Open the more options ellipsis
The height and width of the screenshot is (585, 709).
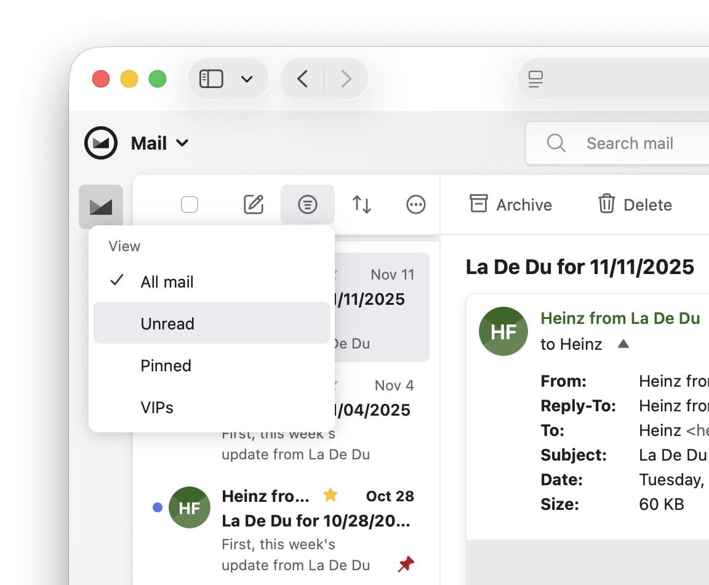coord(416,204)
